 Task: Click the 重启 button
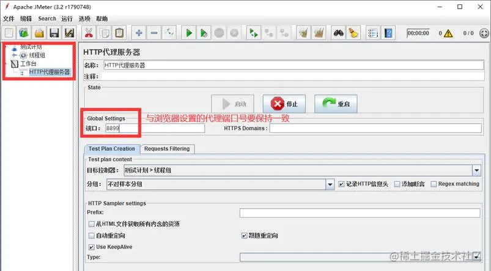point(336,104)
